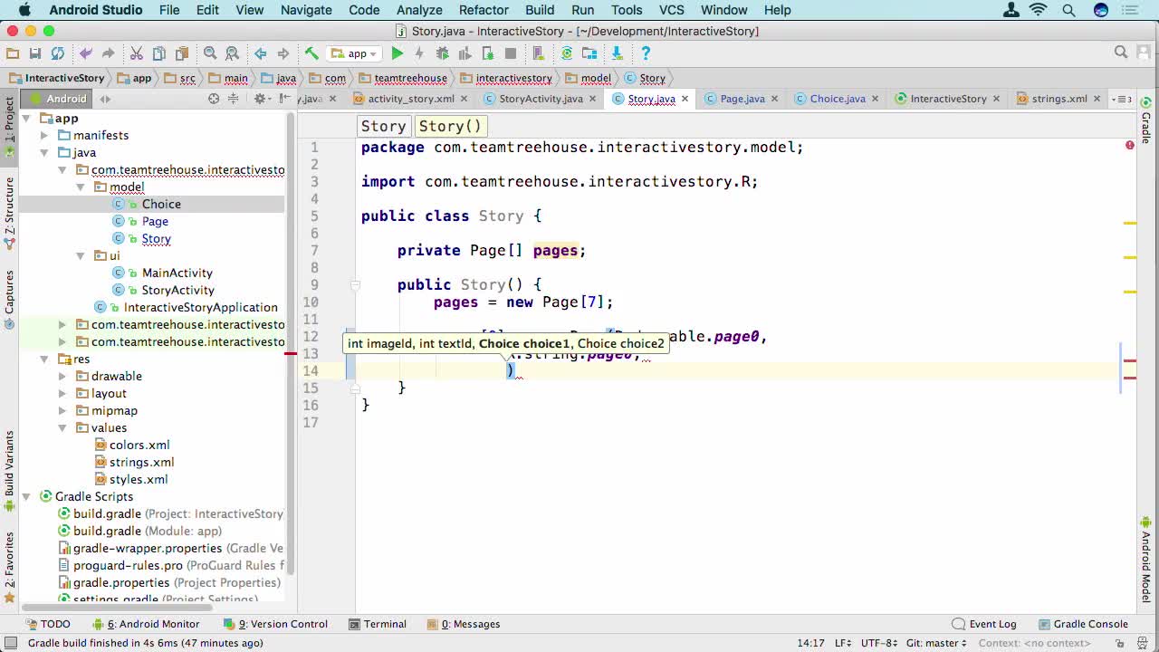This screenshot has width=1159, height=652.
Task: Collapse the ui package
Action: [81, 256]
